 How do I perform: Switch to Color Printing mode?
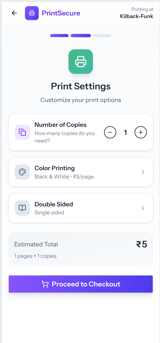[x=81, y=172]
